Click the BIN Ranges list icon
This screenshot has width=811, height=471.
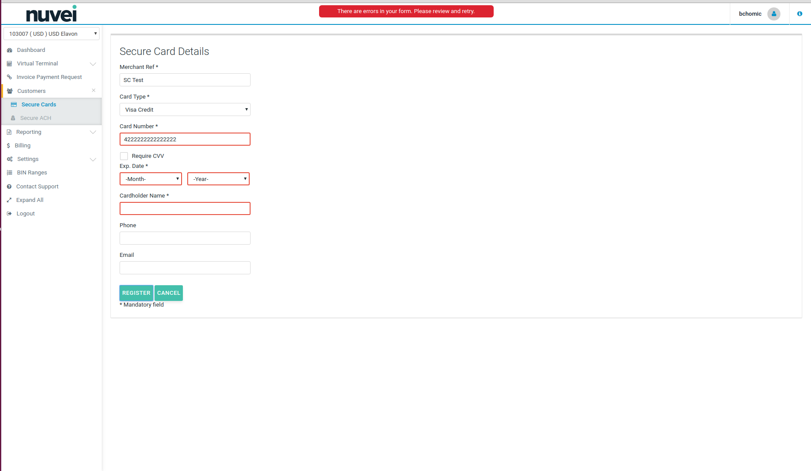coord(10,173)
